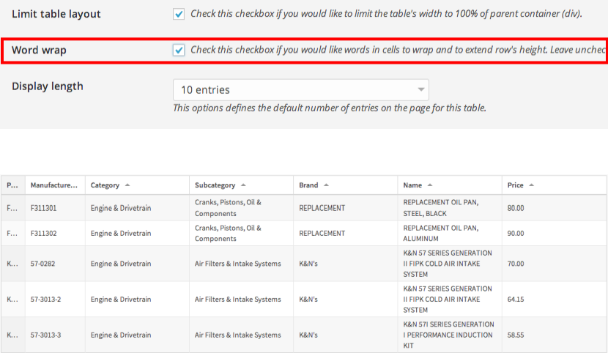Viewport: 608px width, 353px height.
Task: Click Engine & Drivetrain in F311302 row
Action: [121, 234]
